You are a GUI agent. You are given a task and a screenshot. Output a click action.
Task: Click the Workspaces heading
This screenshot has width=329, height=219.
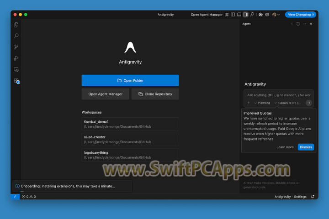click(x=91, y=112)
